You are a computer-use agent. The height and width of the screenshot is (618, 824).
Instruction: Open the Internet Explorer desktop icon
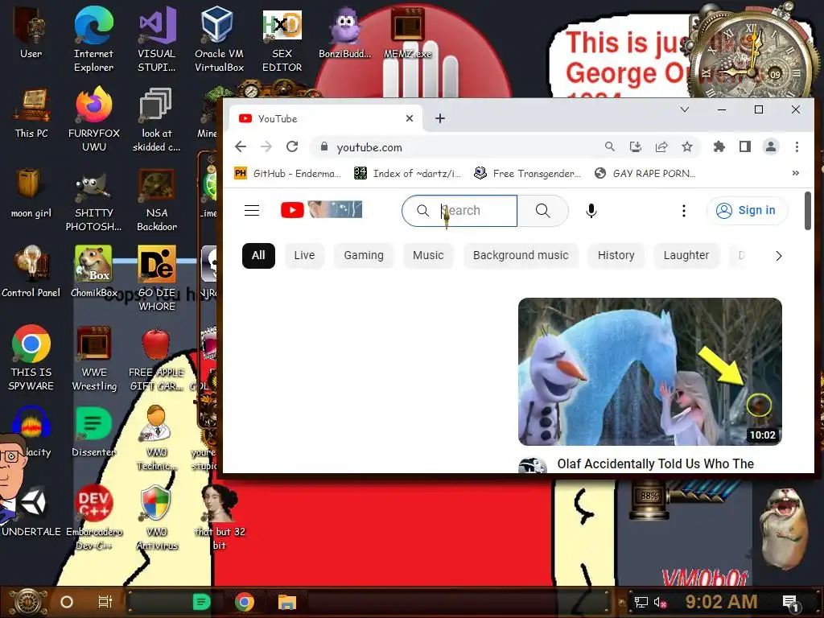click(x=93, y=39)
